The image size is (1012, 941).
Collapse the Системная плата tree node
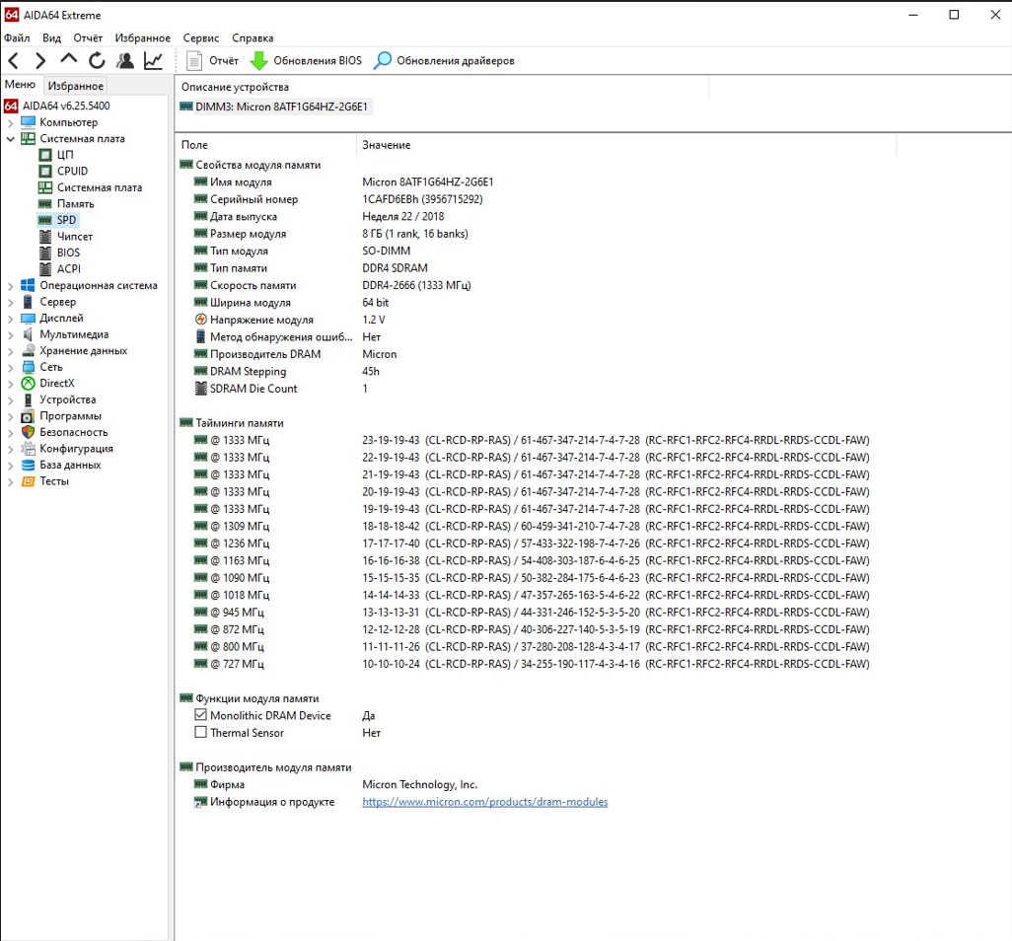click(10, 139)
